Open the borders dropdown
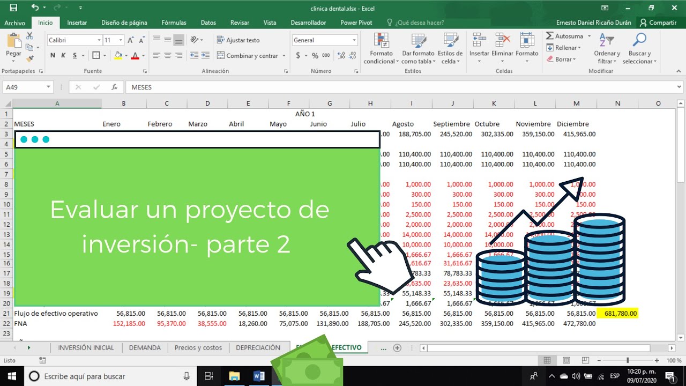 (x=103, y=55)
